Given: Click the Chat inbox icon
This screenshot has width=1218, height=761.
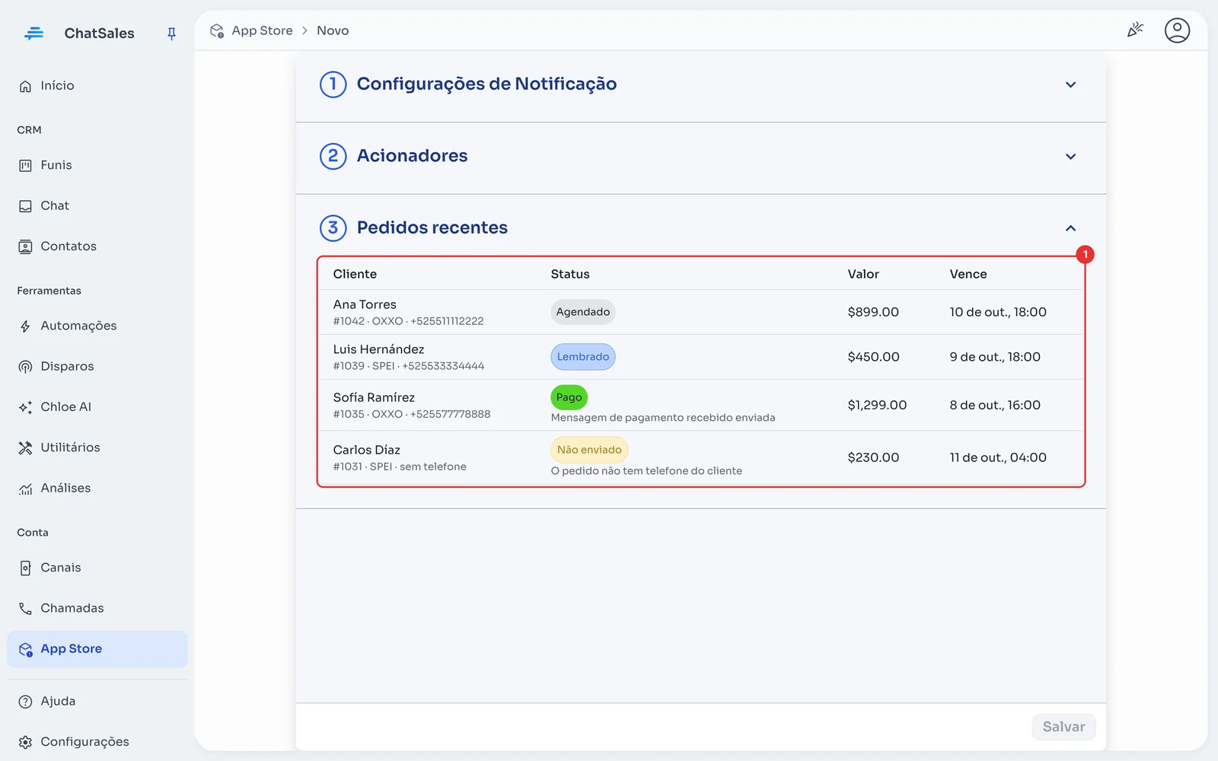Looking at the screenshot, I should click(x=25, y=206).
